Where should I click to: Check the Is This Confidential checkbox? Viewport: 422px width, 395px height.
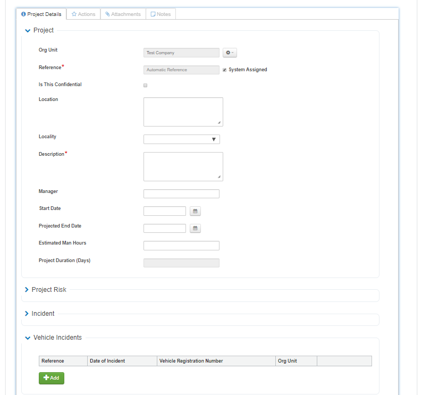tap(145, 86)
